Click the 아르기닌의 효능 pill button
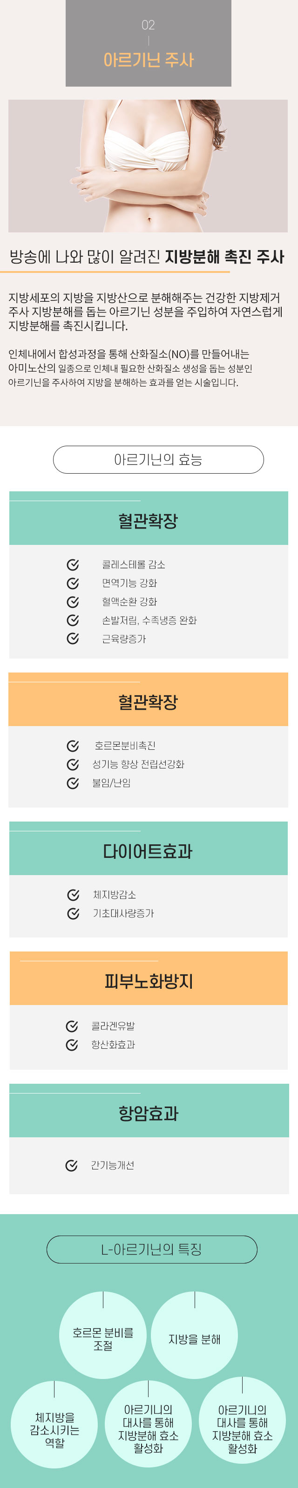Image resolution: width=298 pixels, height=1488 pixels. pos(158,460)
